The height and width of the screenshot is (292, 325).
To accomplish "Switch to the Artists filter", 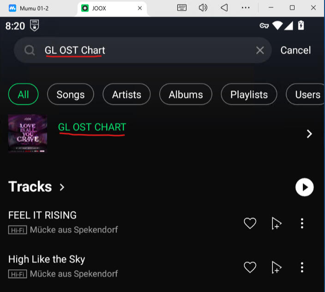I will (126, 95).
